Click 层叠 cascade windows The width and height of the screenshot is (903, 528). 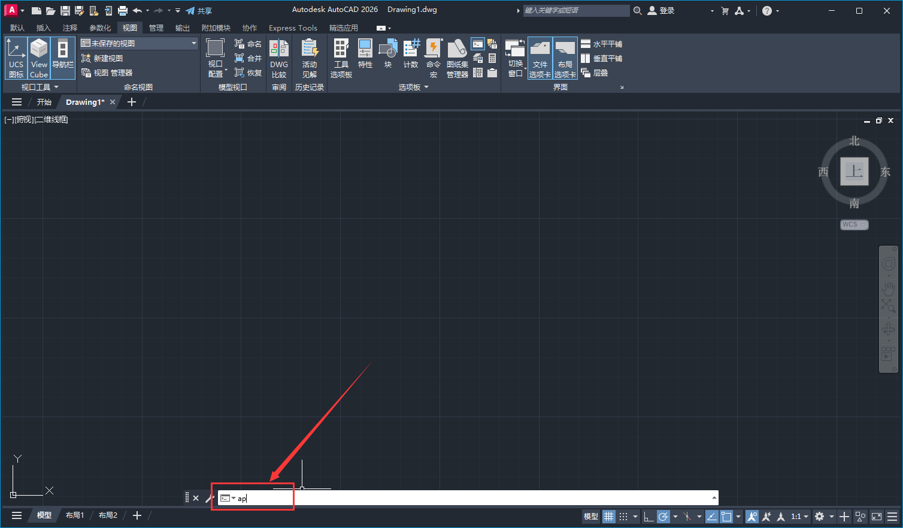(x=595, y=73)
